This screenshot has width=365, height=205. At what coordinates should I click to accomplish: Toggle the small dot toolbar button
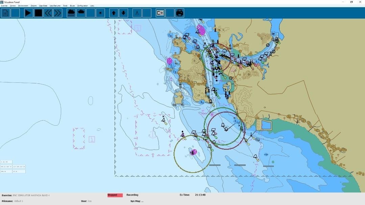pyautogui.click(x=100, y=13)
